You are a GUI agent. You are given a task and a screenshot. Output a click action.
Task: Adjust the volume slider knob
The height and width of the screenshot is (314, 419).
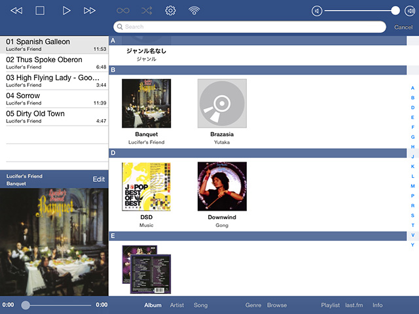(395, 11)
